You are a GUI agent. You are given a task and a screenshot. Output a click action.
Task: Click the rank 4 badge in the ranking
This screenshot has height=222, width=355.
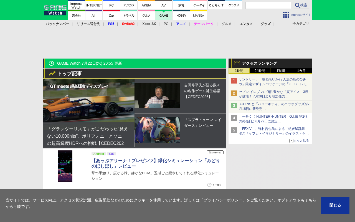click(x=234, y=118)
